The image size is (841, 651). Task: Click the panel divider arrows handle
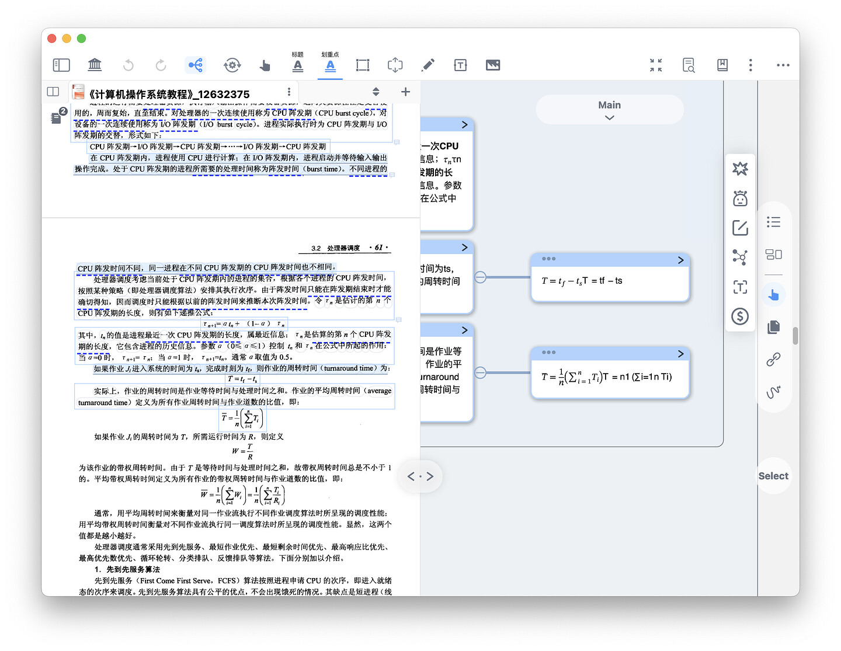click(420, 476)
